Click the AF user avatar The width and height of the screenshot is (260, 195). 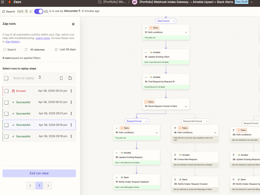134,2
